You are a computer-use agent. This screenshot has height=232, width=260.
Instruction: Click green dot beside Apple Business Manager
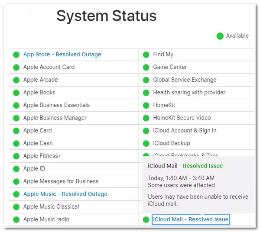click(16, 118)
